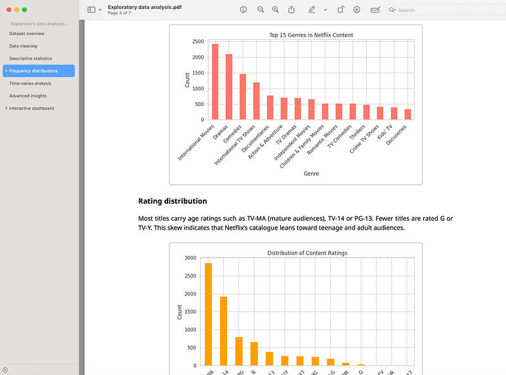Open the search options magnifier icon
The image size is (506, 375).
(392, 10)
